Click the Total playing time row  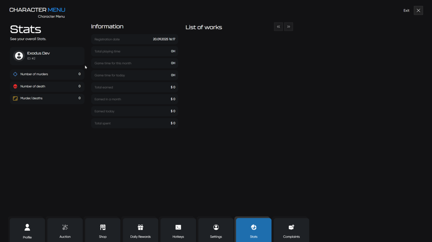coord(135,51)
